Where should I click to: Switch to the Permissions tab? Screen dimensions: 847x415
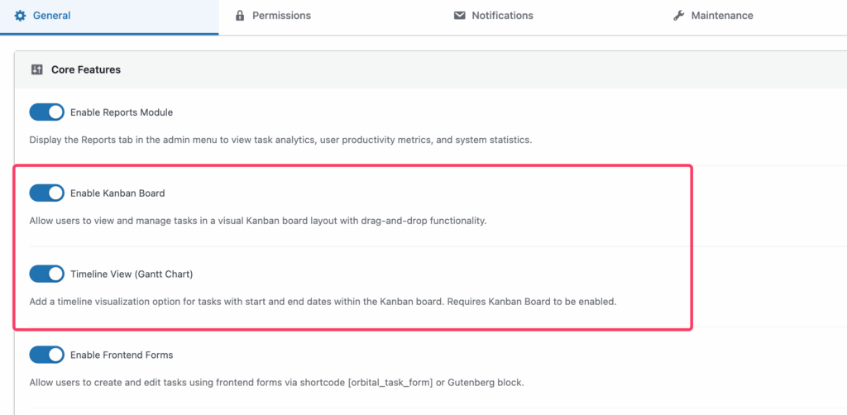[281, 16]
